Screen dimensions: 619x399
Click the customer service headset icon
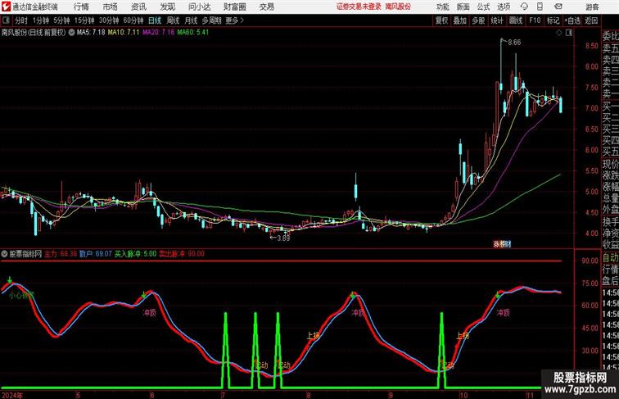524,7
